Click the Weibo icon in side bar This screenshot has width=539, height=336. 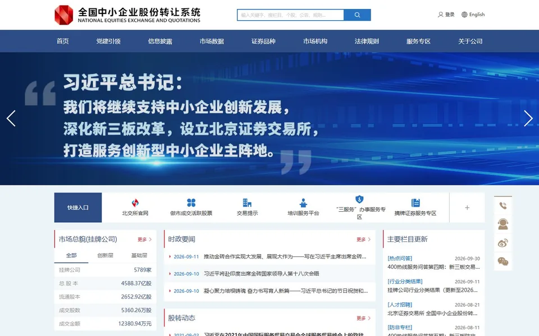point(503,243)
